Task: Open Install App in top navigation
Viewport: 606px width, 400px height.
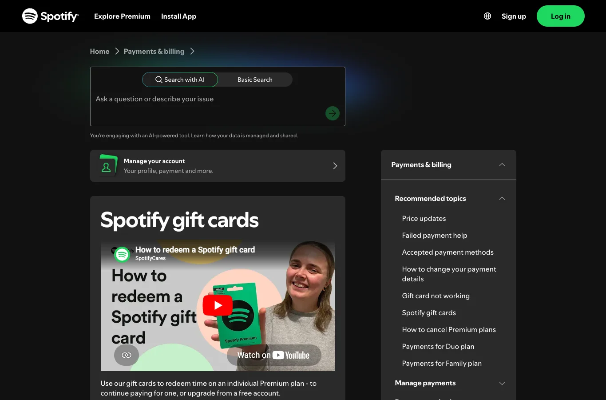Action: pos(178,16)
